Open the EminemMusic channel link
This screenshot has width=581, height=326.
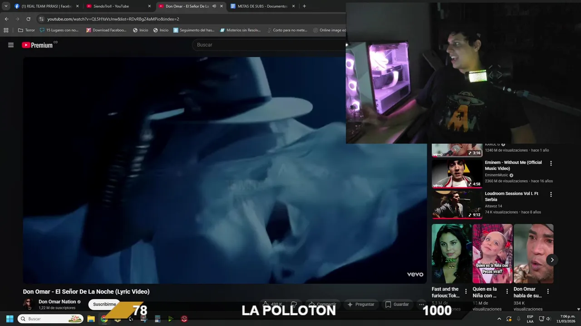pyautogui.click(x=497, y=175)
